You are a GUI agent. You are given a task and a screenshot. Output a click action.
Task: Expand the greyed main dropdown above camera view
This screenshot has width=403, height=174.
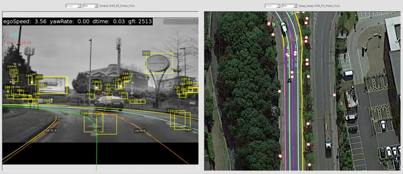coord(73,6)
